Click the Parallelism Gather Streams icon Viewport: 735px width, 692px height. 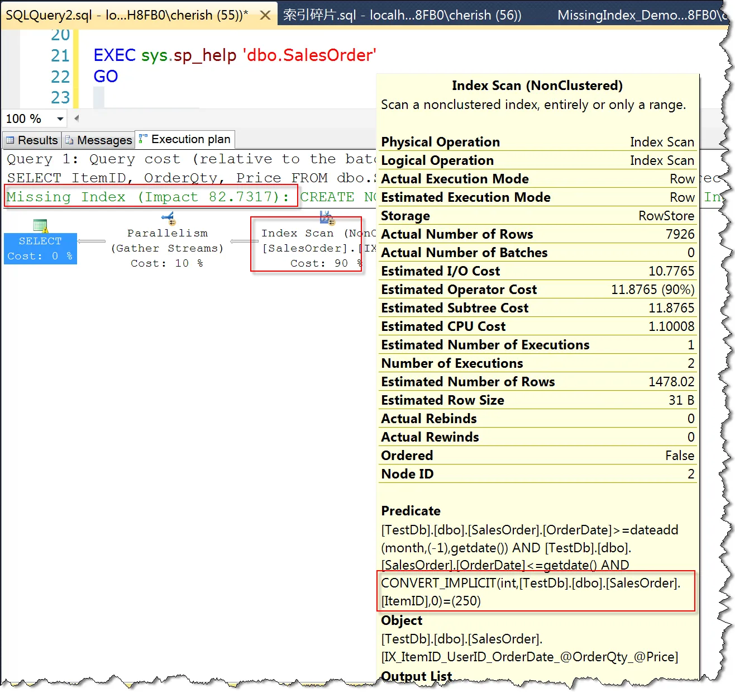click(169, 219)
